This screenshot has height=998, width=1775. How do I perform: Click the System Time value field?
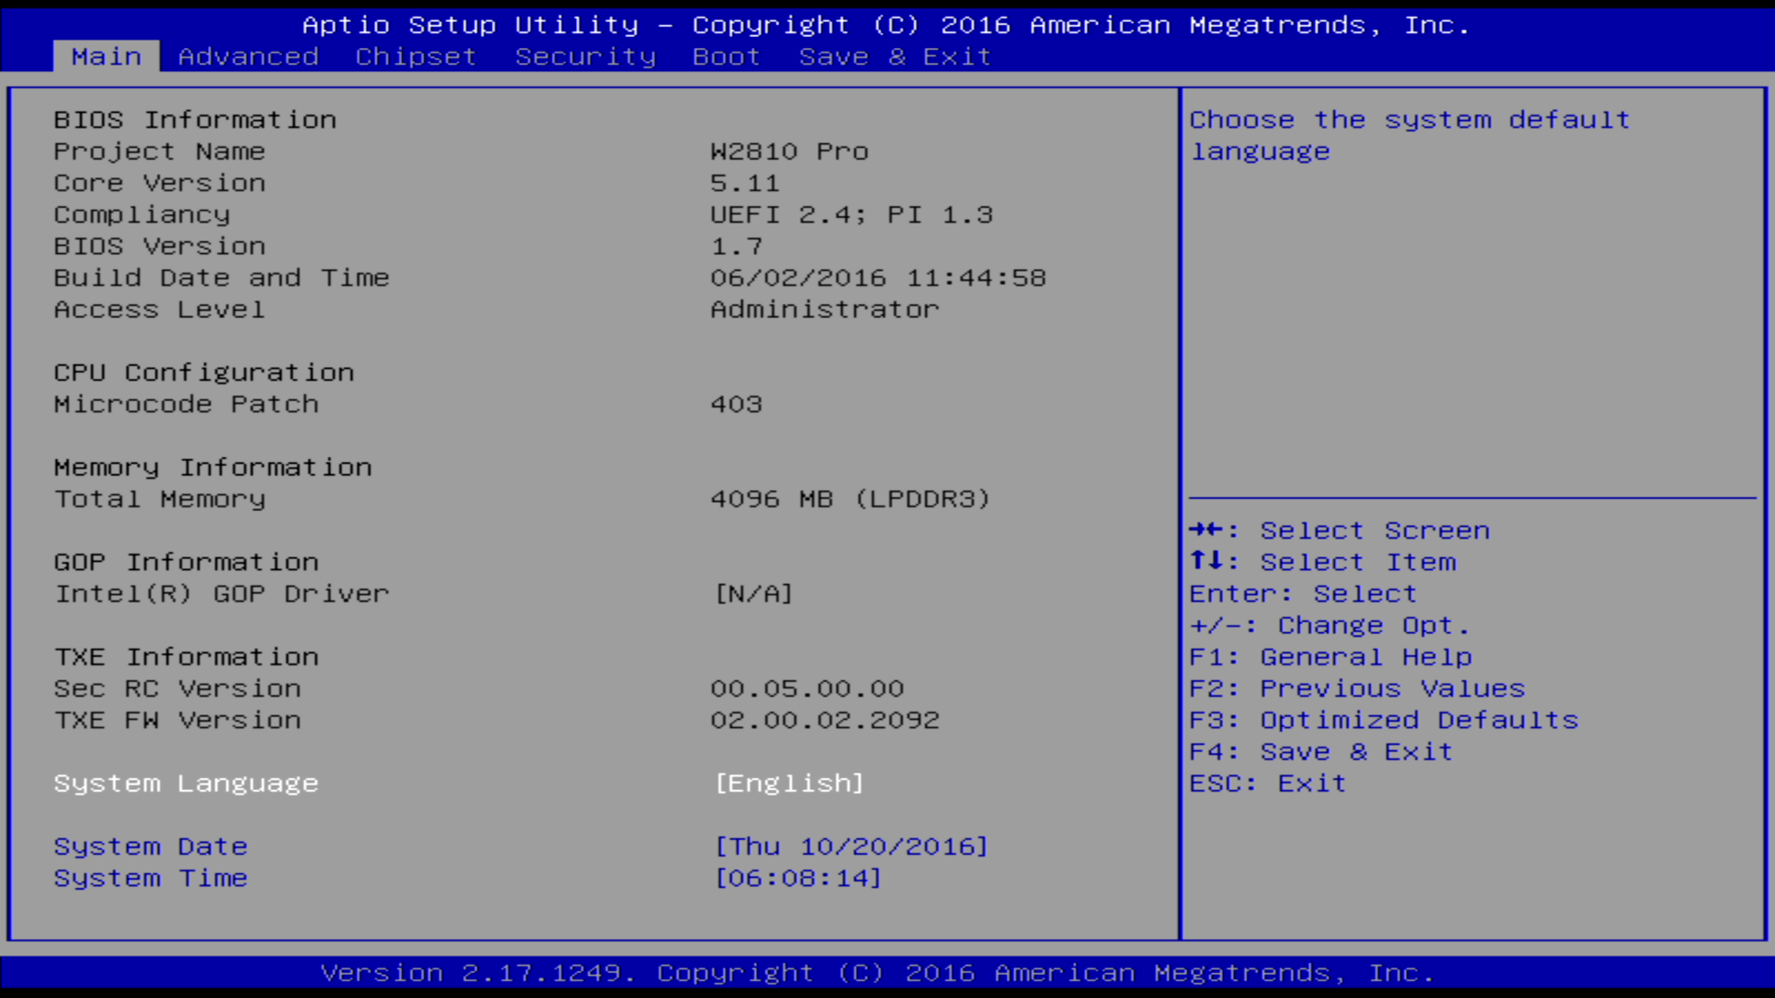798,878
